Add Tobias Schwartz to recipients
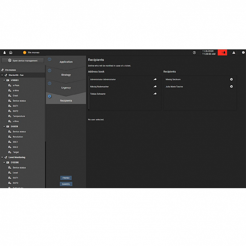The height and width of the screenshot is (246, 246). coord(155,94)
